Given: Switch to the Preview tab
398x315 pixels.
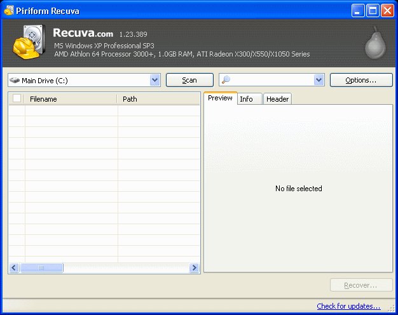Looking at the screenshot, I should point(221,98).
